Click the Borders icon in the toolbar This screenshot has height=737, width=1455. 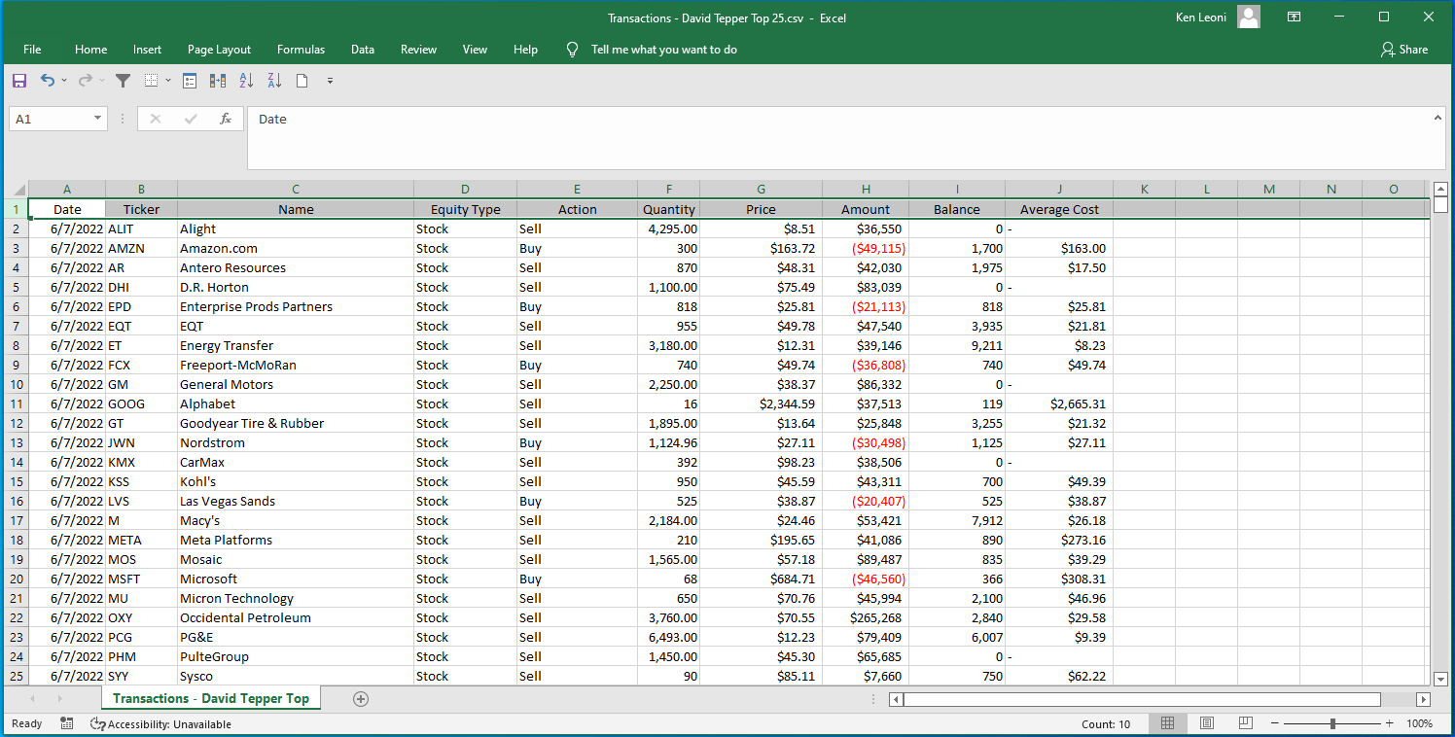[152, 81]
